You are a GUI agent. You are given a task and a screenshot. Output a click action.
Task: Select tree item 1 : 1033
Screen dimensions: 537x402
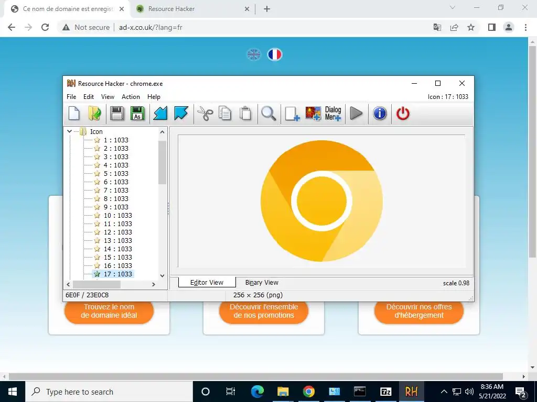coord(116,140)
